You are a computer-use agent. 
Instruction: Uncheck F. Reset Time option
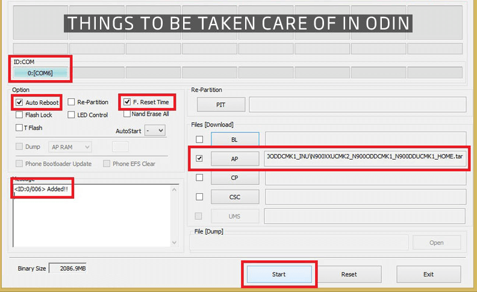tap(127, 102)
